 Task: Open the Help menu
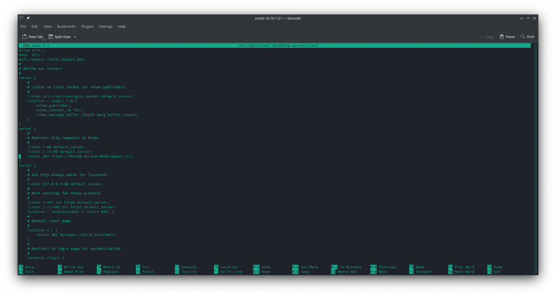122,26
